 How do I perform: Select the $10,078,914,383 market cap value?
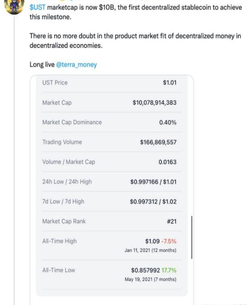coord(154,103)
